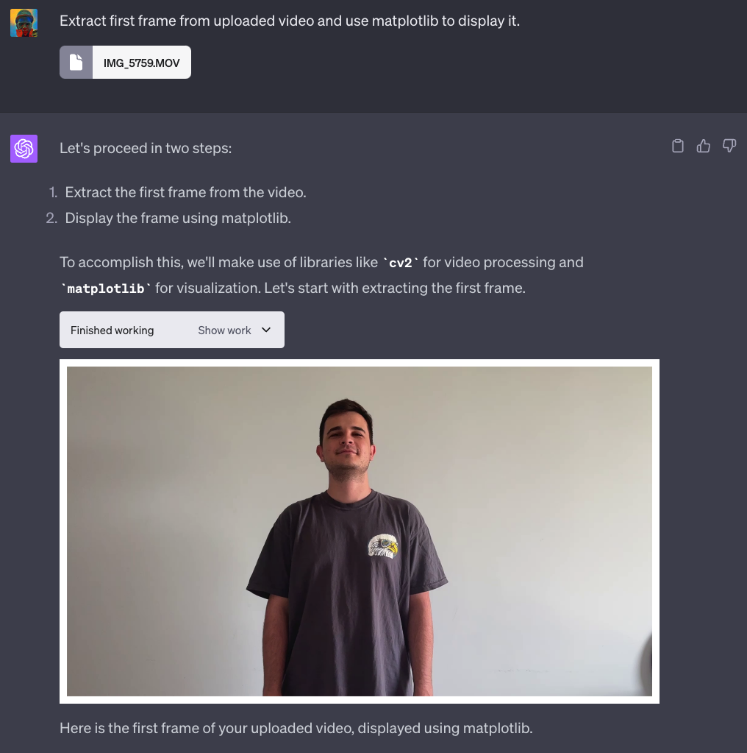This screenshot has width=747, height=753.
Task: Click the ChatGPT logo avatar
Action: click(24, 149)
